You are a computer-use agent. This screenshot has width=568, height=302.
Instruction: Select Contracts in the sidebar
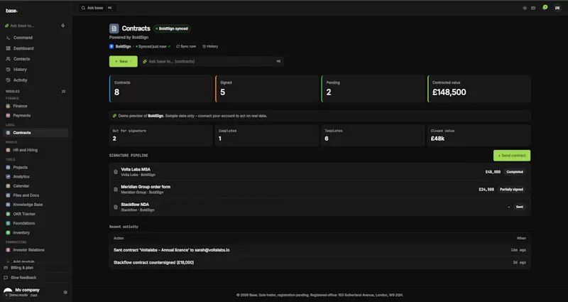coord(35,133)
